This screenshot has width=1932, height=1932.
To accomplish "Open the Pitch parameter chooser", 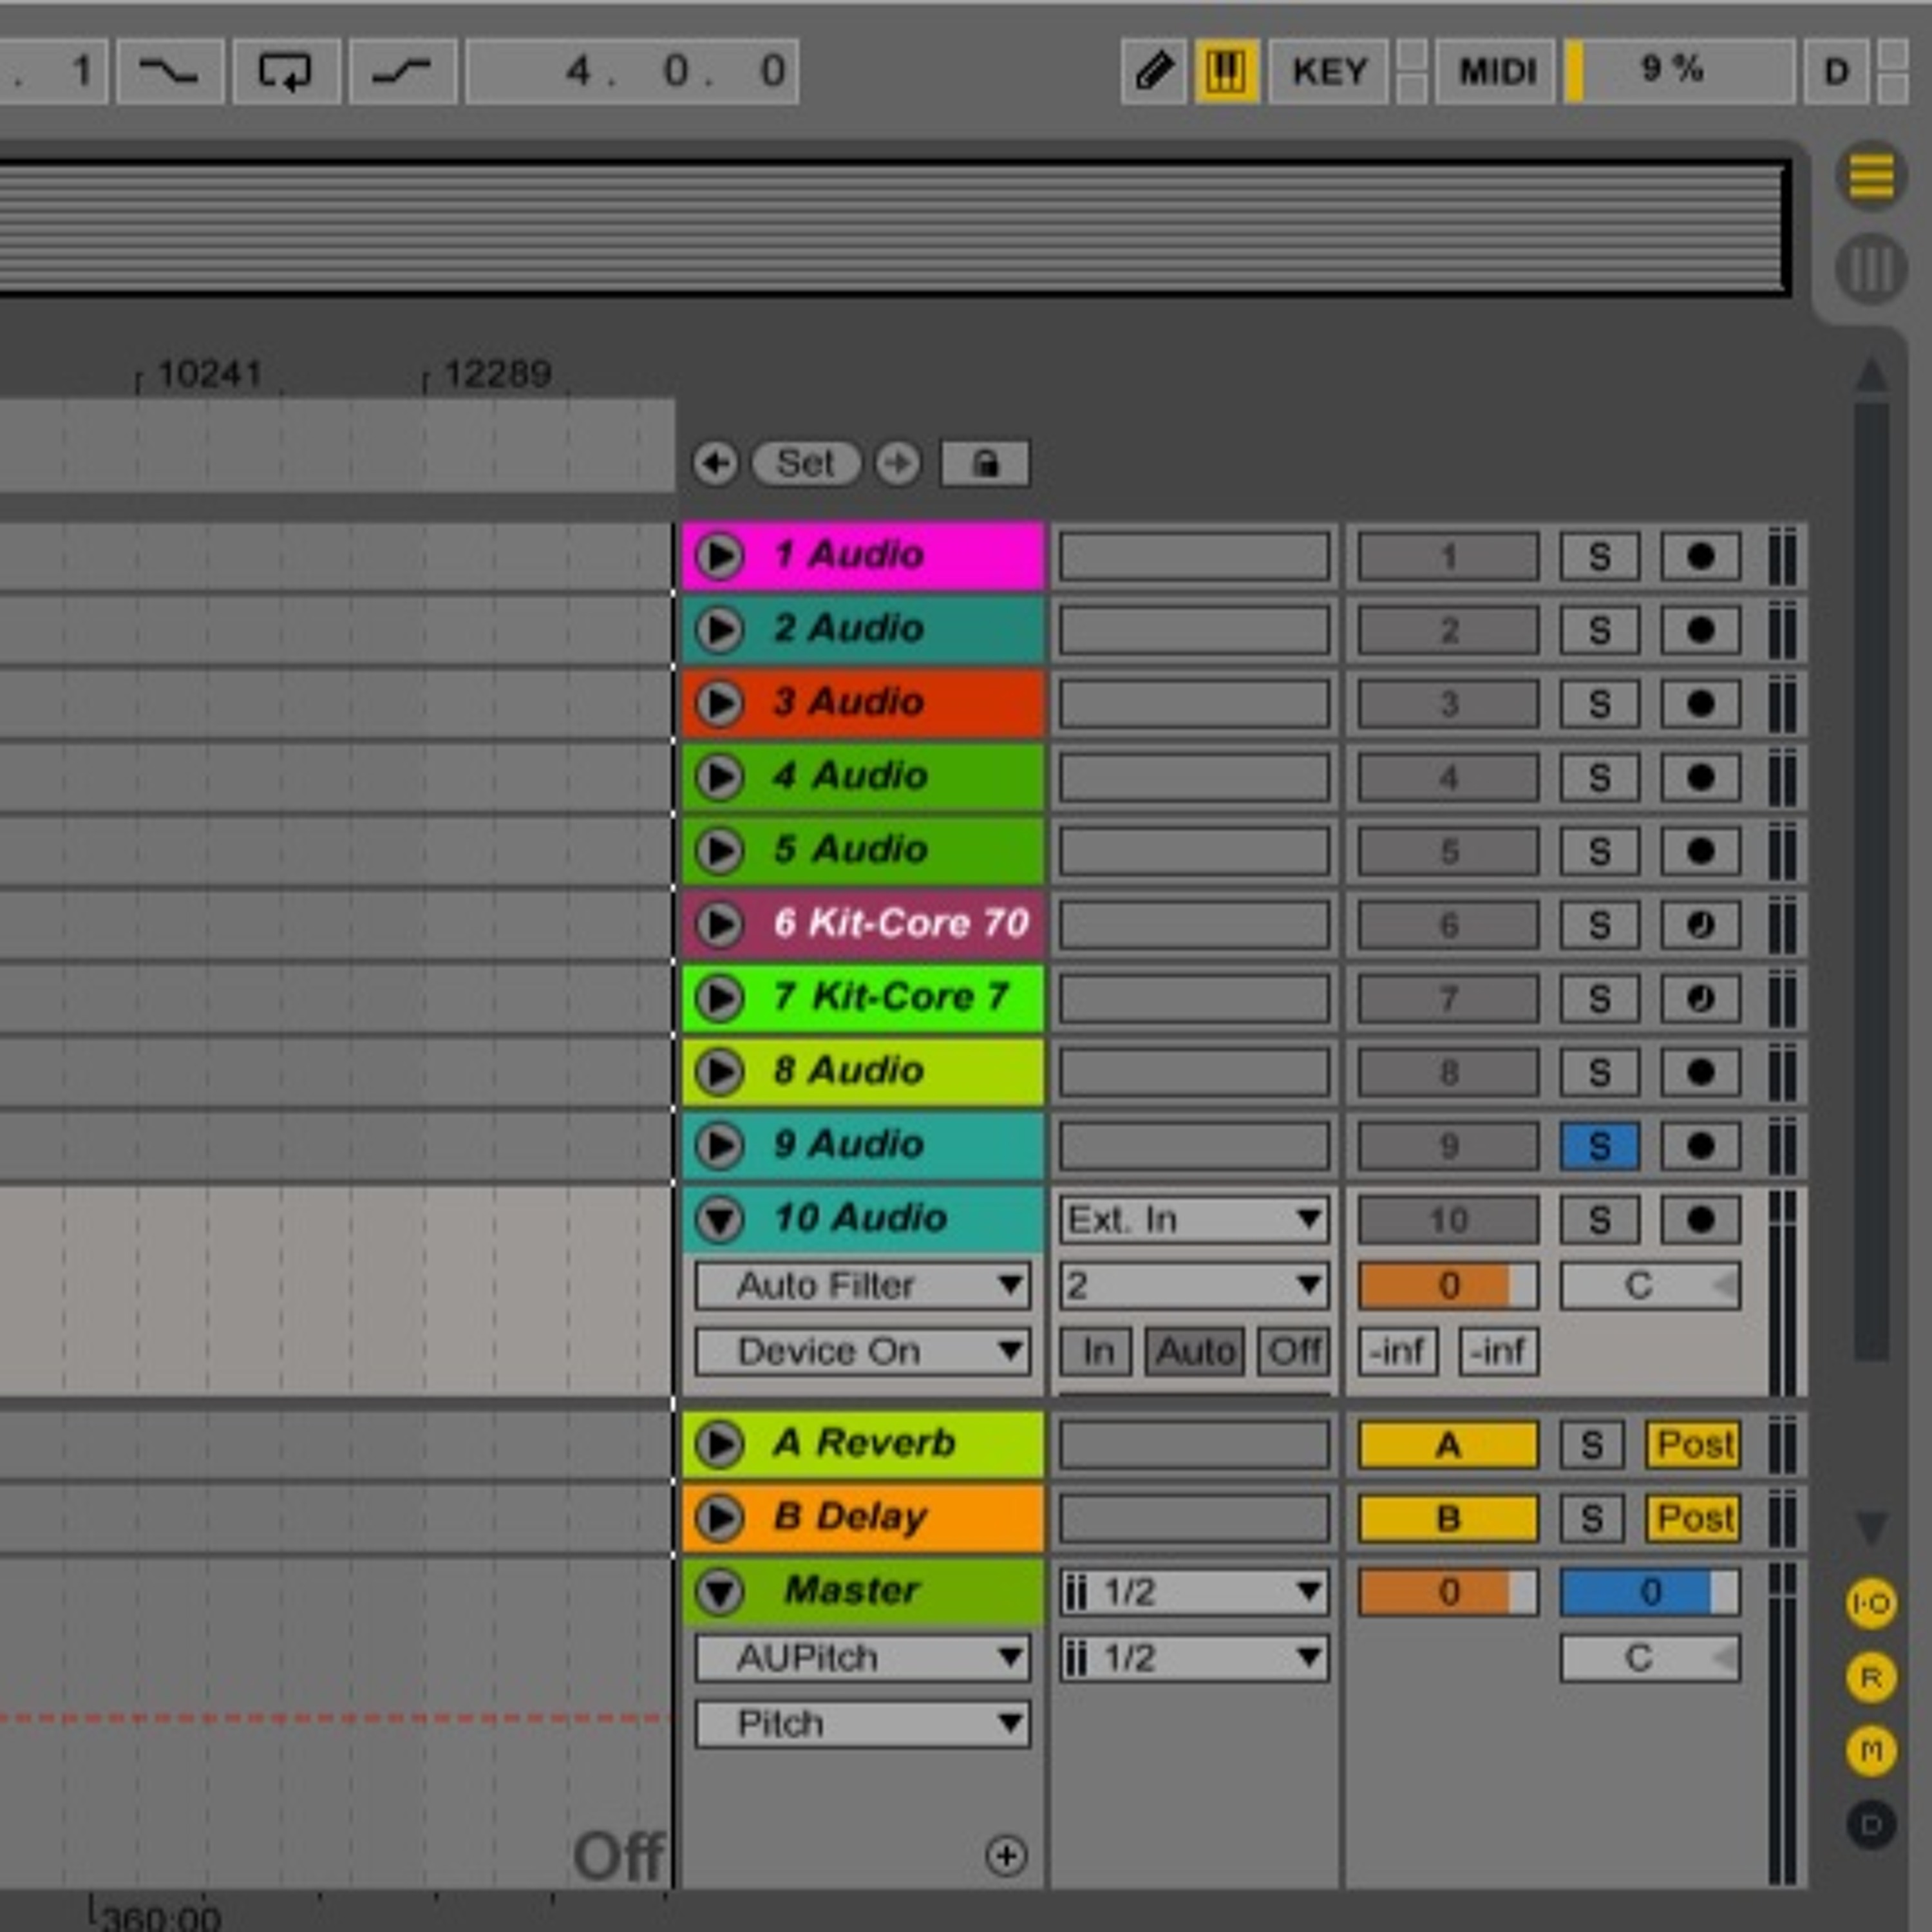I will point(862,1724).
